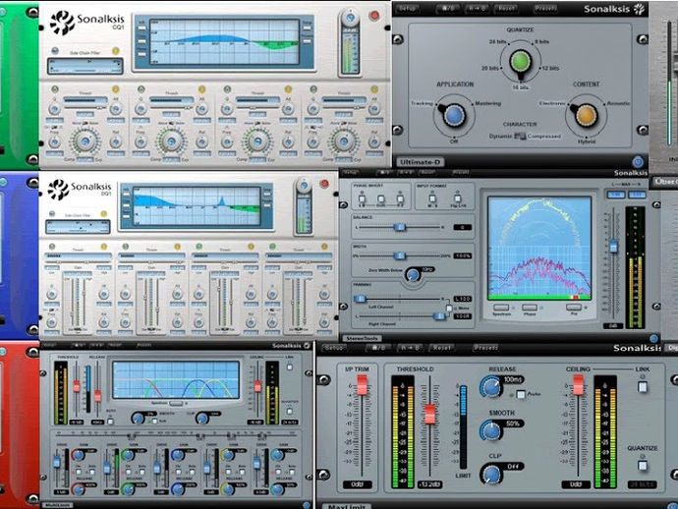This screenshot has width=678, height=509.
Task: Toggle the Auto release switch in MaxLimit
Action: [x=521, y=394]
